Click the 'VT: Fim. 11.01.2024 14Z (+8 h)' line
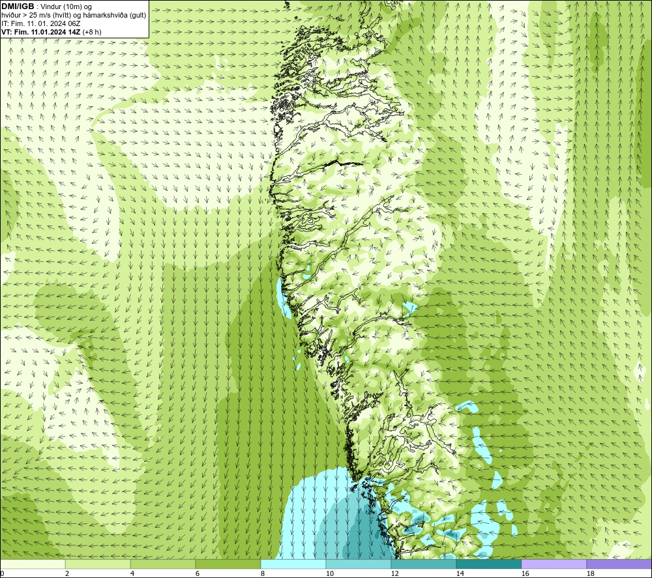This screenshot has height=578, width=652. point(51,32)
